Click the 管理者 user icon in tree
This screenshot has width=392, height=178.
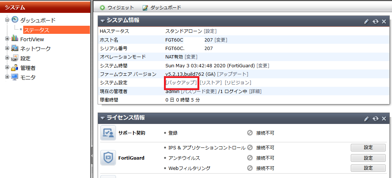(15, 67)
